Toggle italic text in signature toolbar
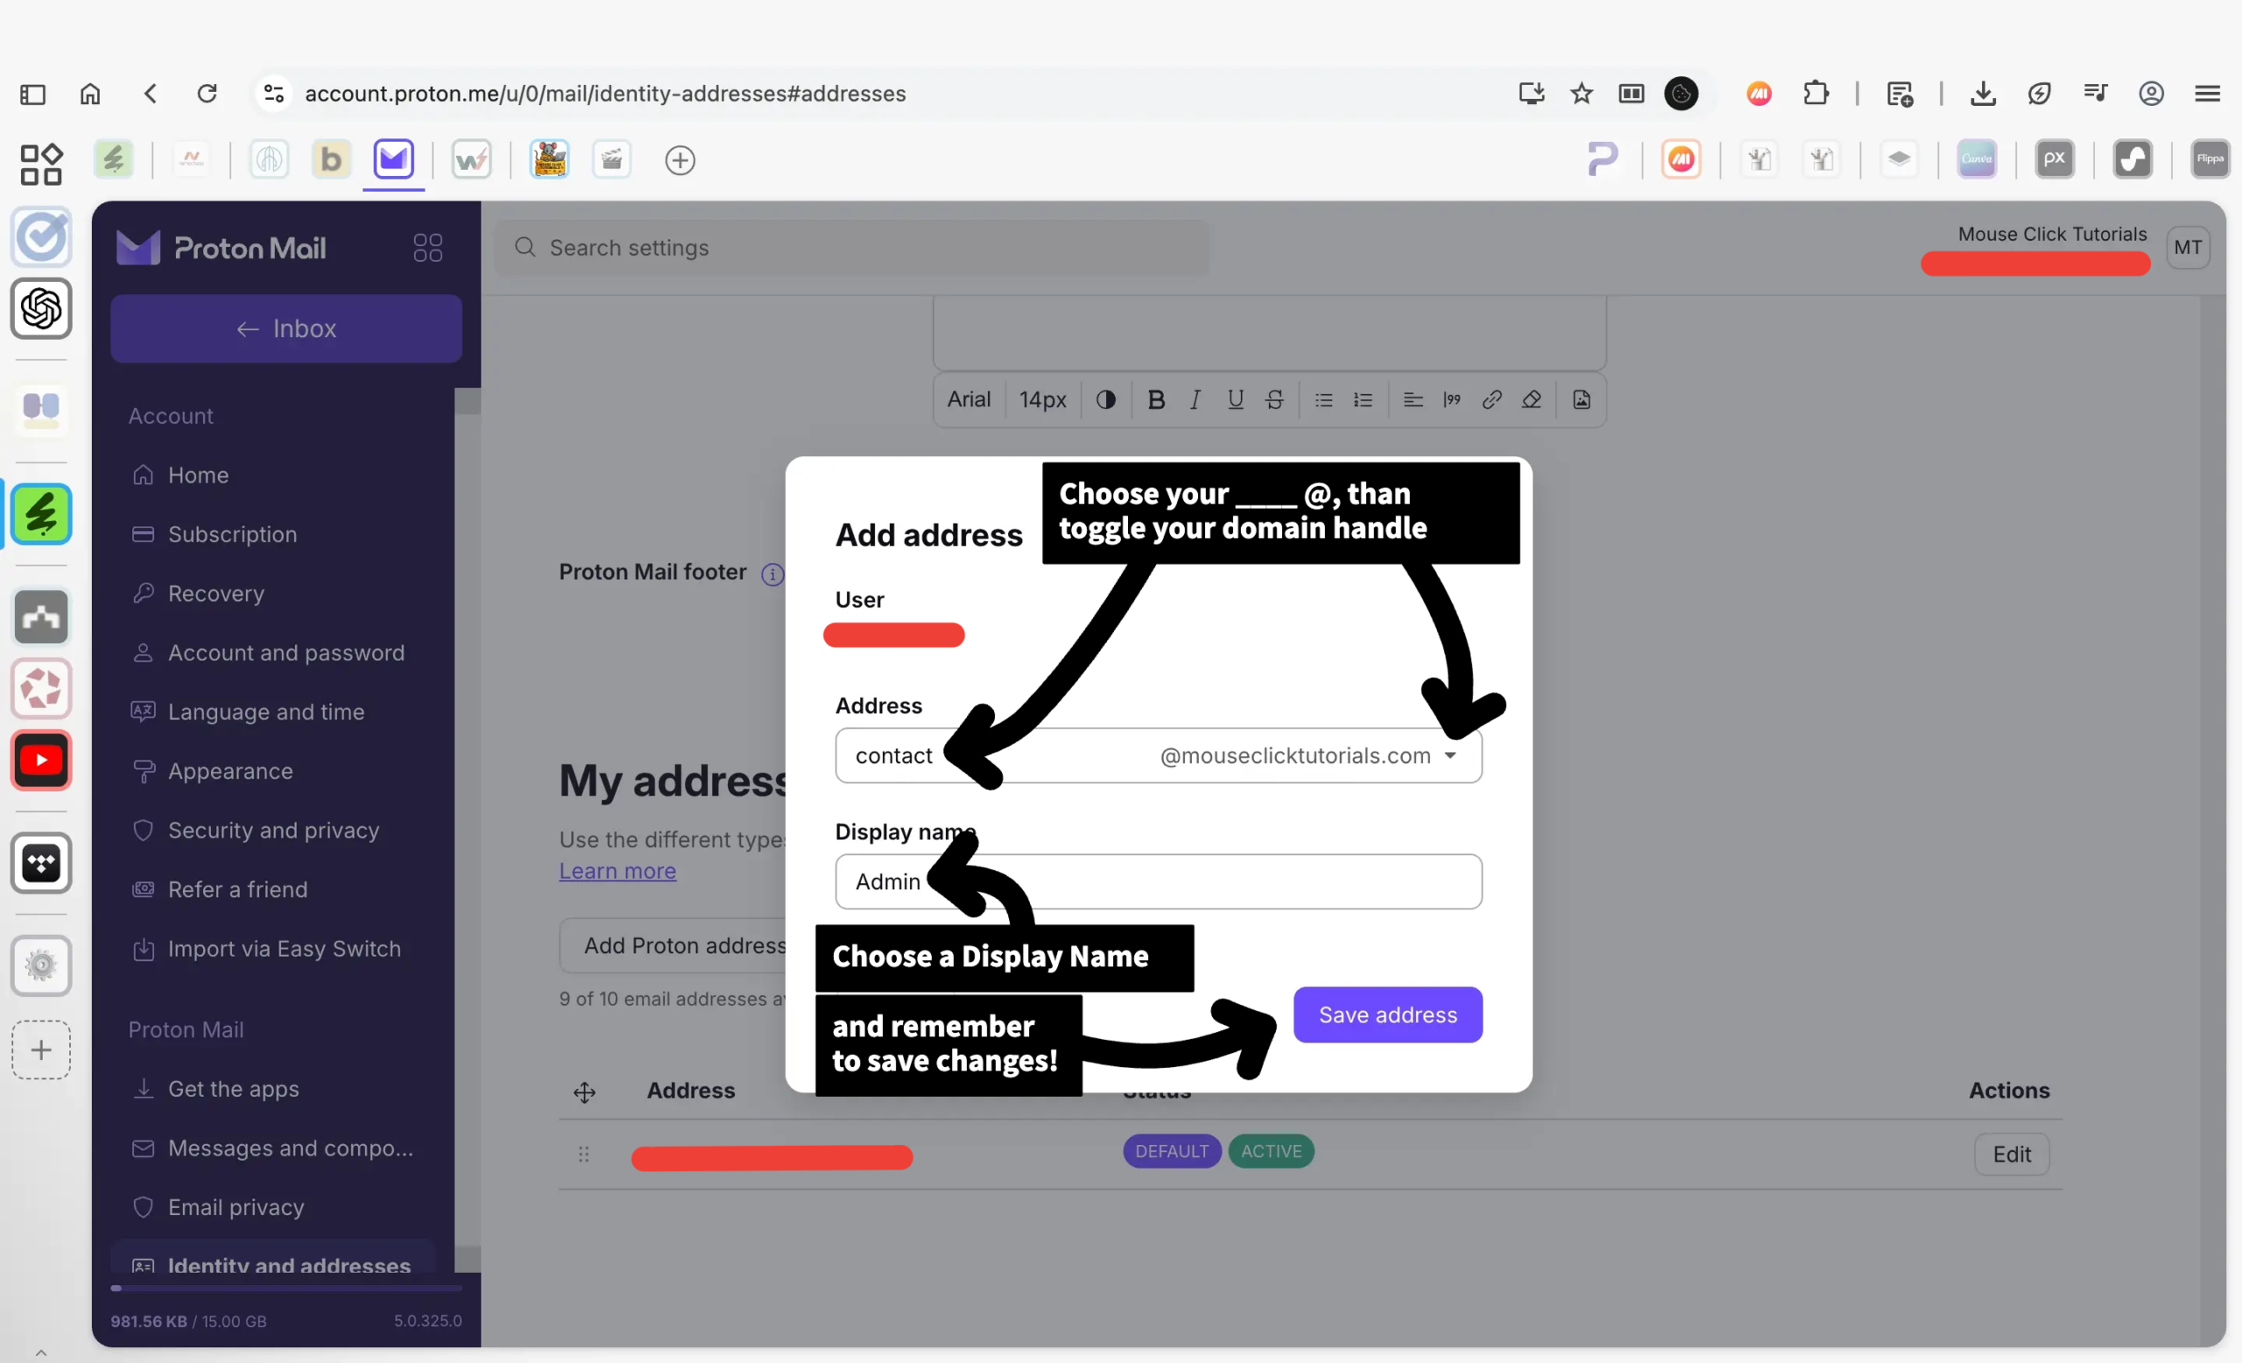 click(1195, 399)
